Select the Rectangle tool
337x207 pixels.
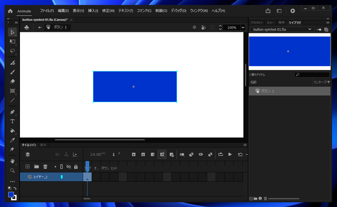[12, 91]
